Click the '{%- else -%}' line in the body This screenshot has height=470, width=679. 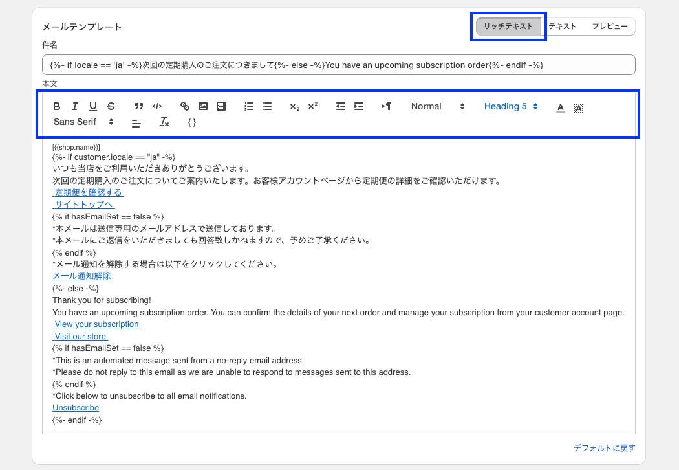pos(76,288)
